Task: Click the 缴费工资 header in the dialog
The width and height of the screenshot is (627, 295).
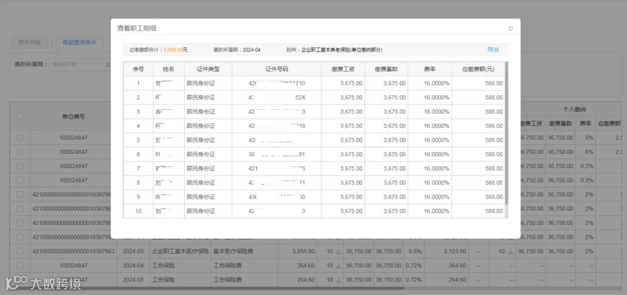Action: 343,69
